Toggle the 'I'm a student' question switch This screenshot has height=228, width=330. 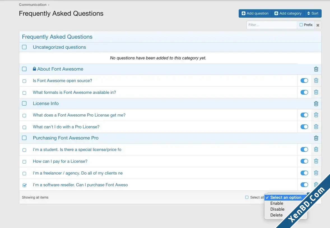(304, 150)
